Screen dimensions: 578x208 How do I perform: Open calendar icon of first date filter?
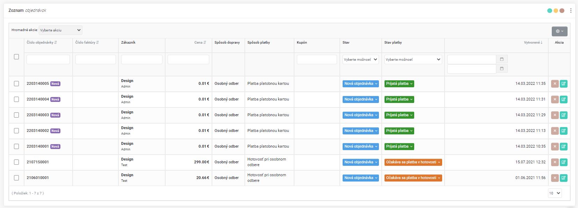(502, 59)
